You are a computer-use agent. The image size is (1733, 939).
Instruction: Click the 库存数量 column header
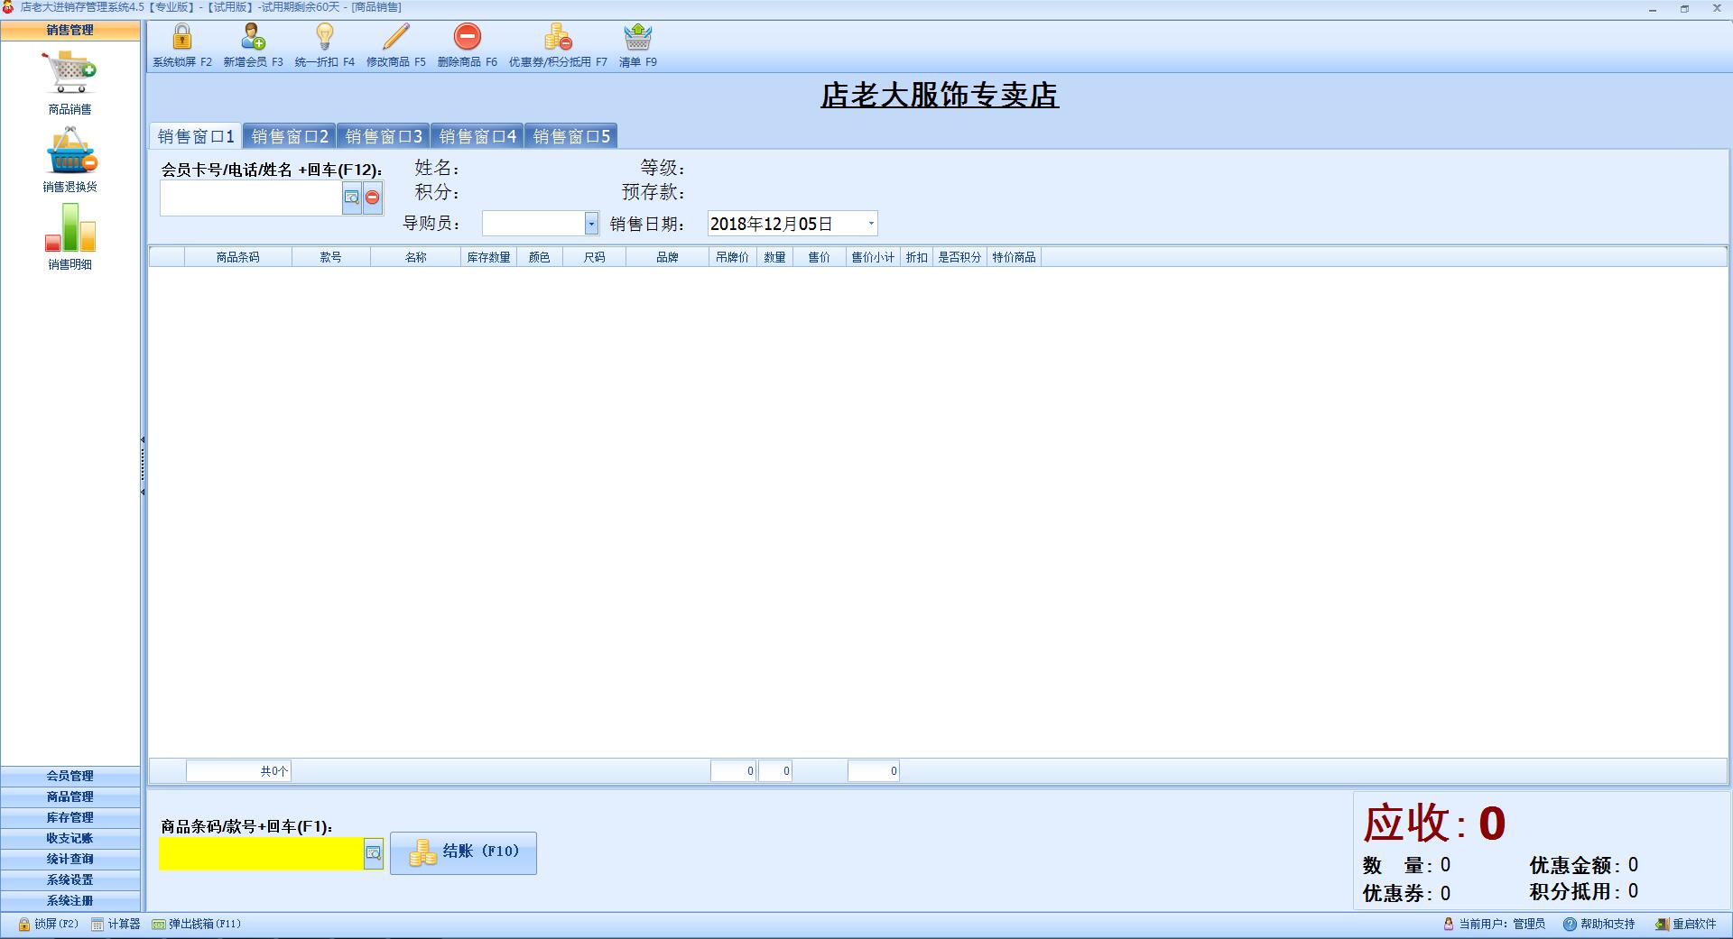488,257
